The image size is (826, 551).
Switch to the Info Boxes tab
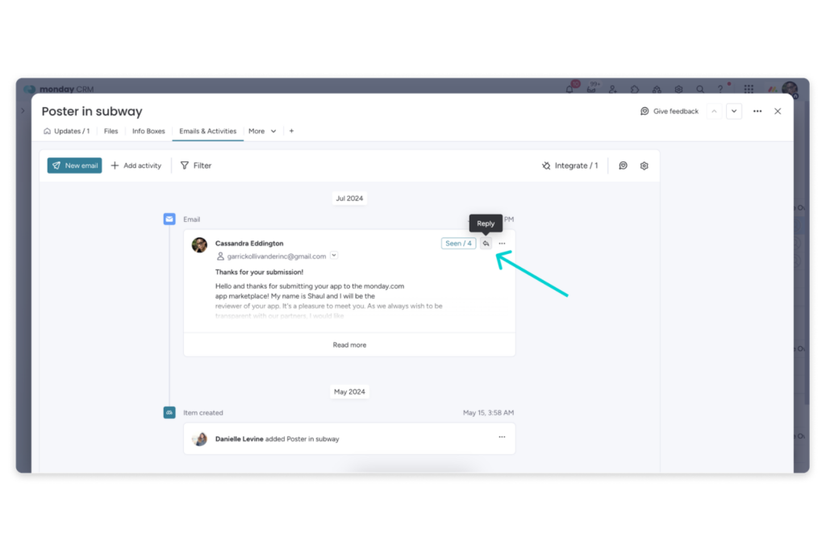pyautogui.click(x=148, y=131)
